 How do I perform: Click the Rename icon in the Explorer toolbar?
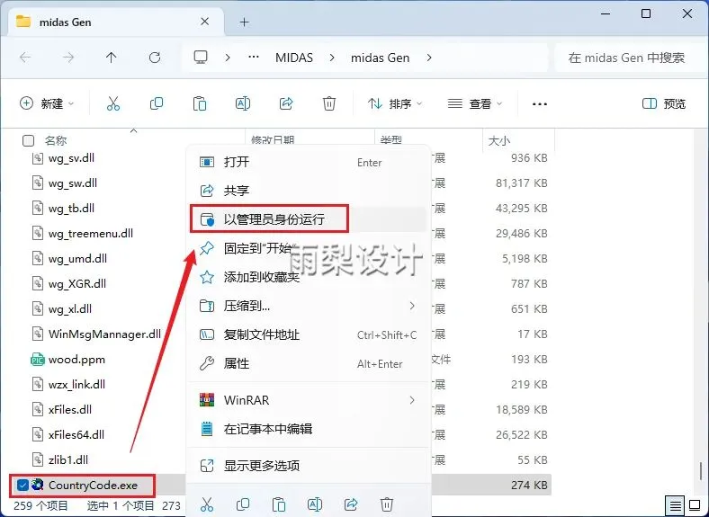click(243, 104)
